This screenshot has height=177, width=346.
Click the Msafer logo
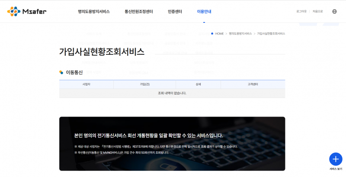27,12
